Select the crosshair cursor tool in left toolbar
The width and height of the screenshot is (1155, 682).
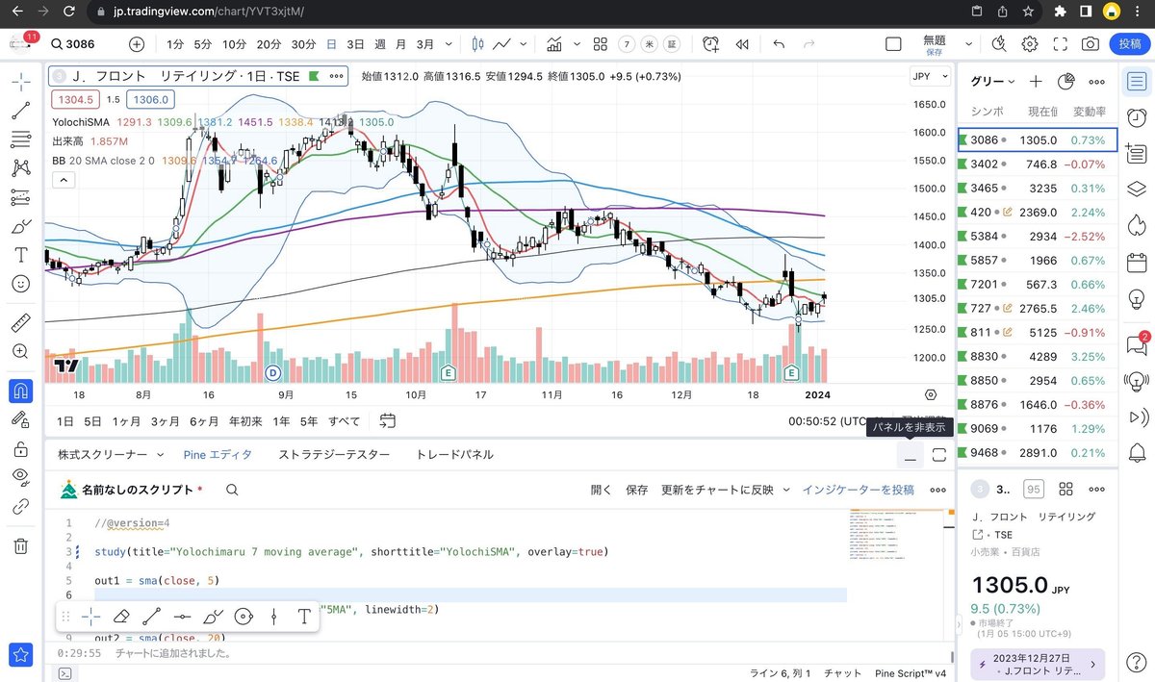(20, 82)
